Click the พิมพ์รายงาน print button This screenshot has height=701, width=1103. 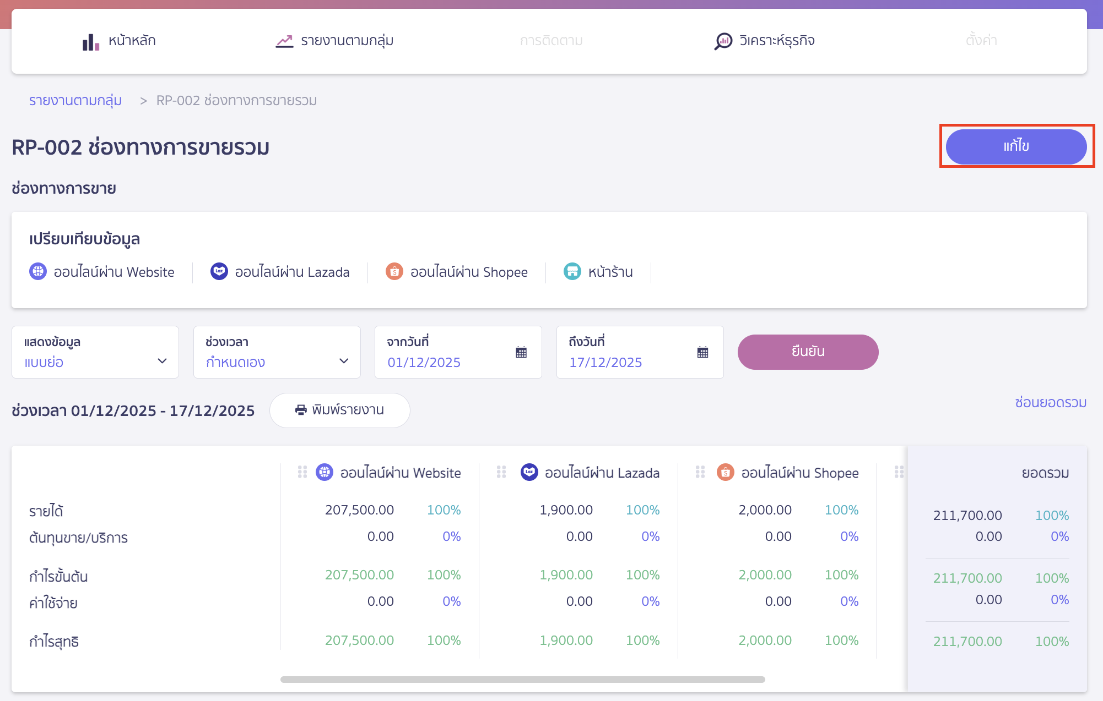(339, 410)
